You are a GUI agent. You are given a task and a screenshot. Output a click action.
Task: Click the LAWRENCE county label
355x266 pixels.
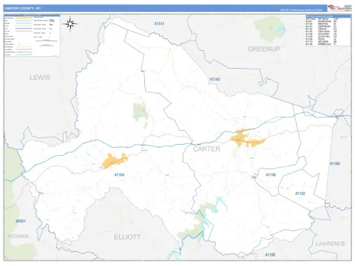[331, 244]
